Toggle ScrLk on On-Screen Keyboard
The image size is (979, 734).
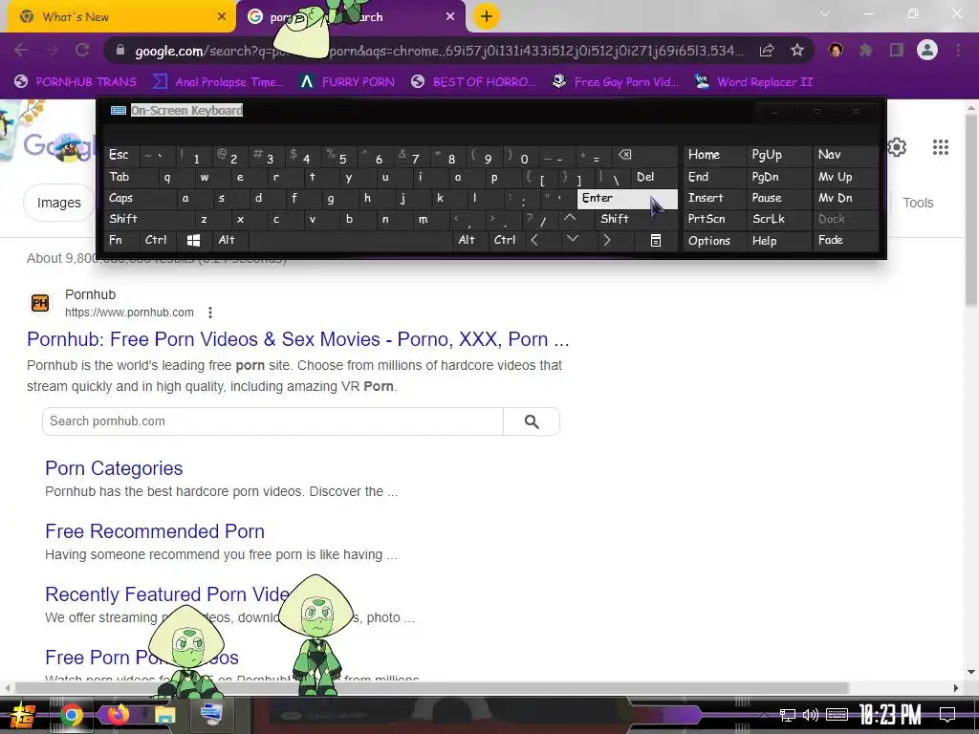779,219
